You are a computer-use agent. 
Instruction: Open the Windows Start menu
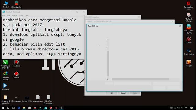coord(3,108)
